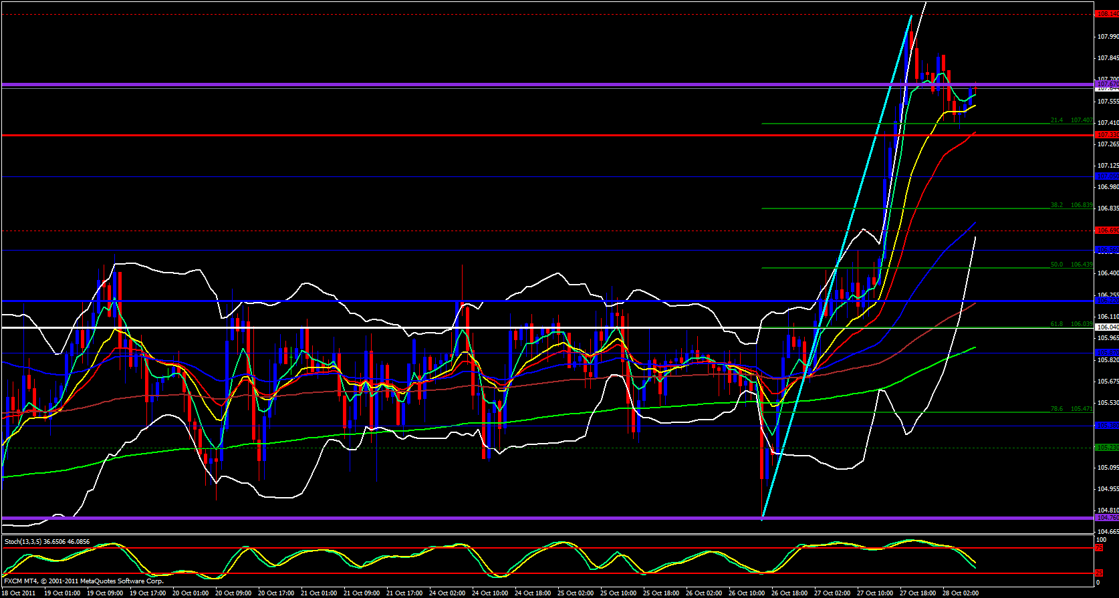
Task: Select the 107.330 red price tag
Action: 1106,135
